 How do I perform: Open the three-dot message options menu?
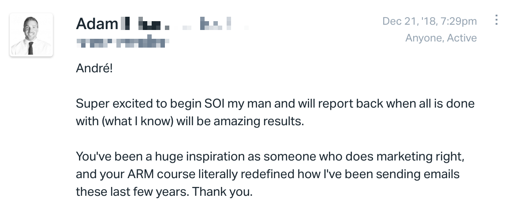pos(496,20)
